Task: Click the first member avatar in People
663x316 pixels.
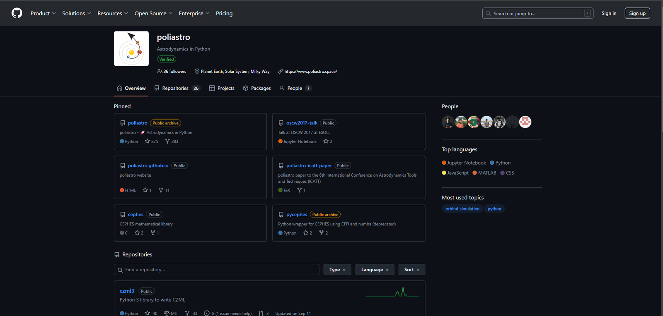Action: tap(448, 122)
